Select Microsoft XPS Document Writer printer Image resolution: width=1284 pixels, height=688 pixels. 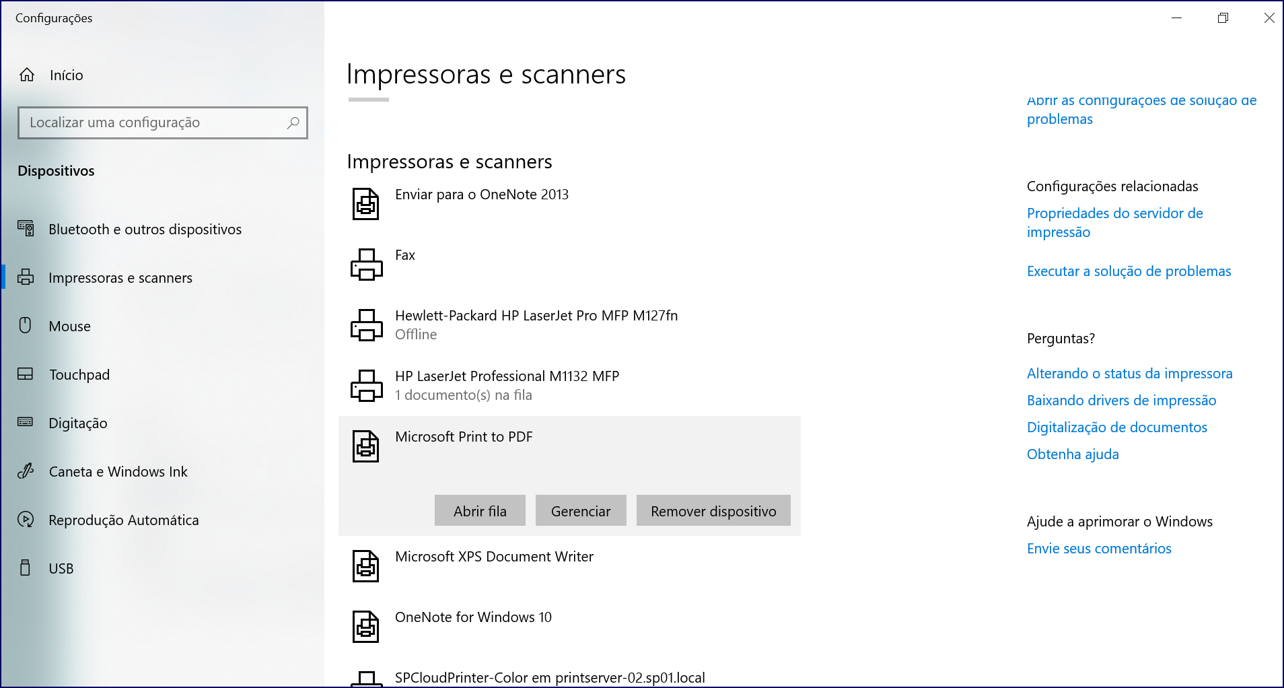click(x=494, y=557)
